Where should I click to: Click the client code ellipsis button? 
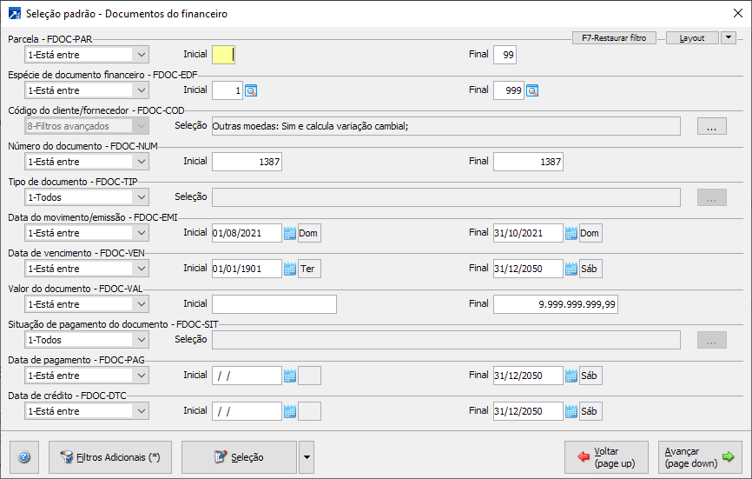point(711,127)
